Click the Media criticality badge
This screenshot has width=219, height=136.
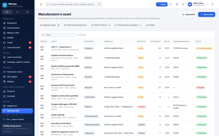141,125
